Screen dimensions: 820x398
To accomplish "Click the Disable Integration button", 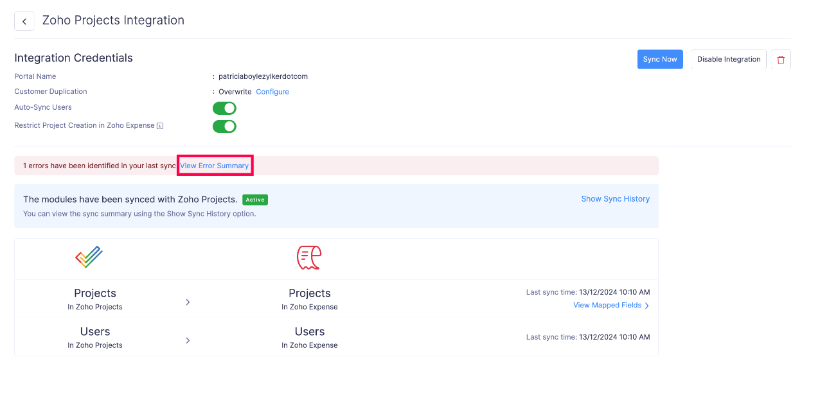I will pyautogui.click(x=728, y=59).
